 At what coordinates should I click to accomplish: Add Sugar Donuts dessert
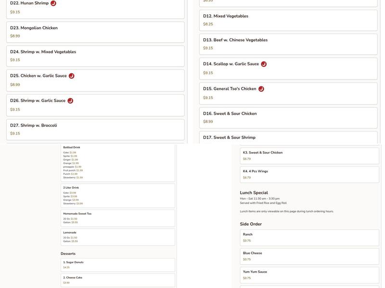pos(117,265)
